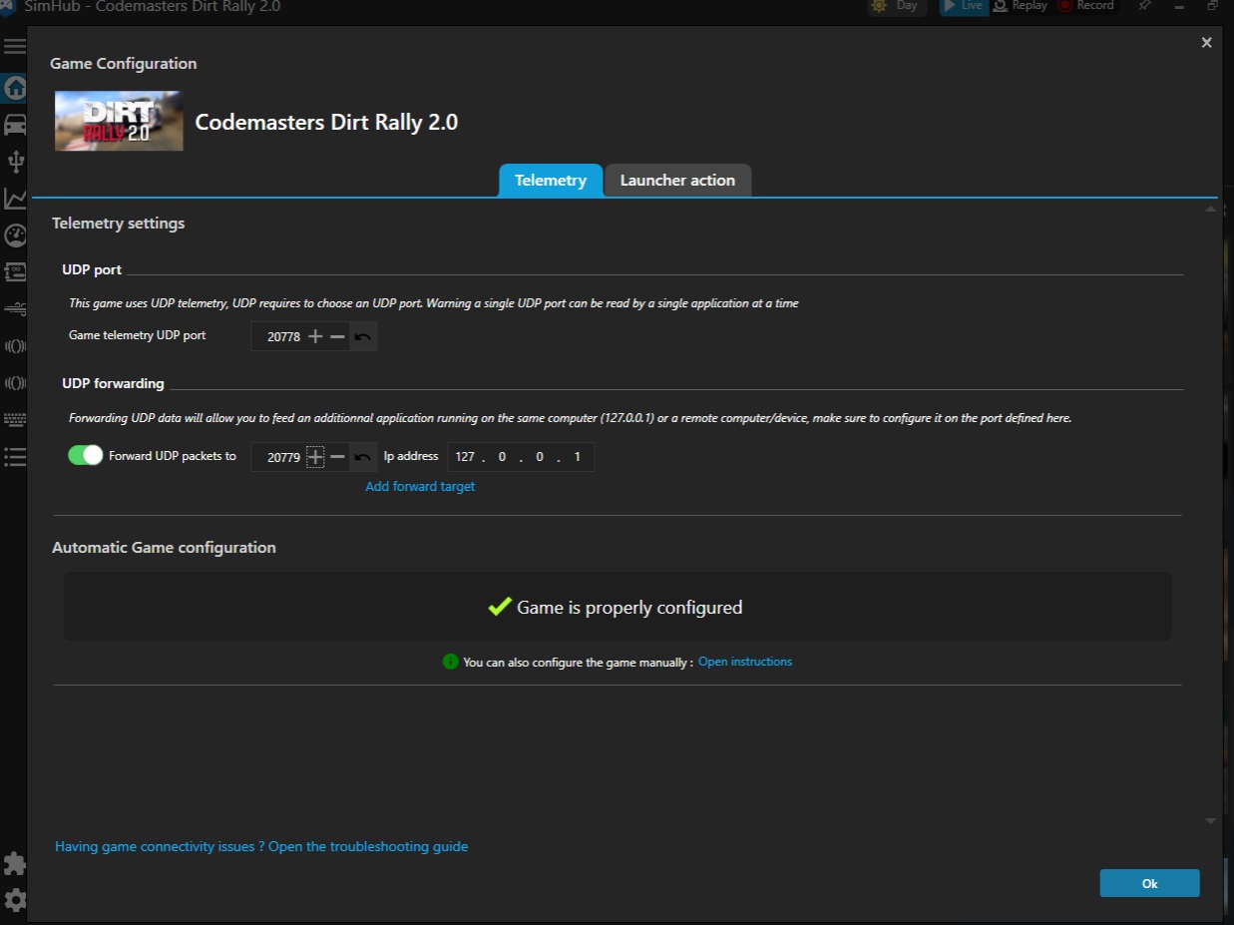Open the hamburger menu in SimHub sidebar
Screen dimensions: 1234x925
pyautogui.click(x=13, y=46)
